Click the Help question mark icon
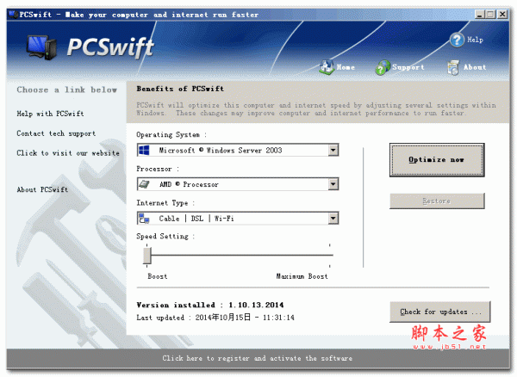Screen dimensions: 517x377 click(457, 40)
